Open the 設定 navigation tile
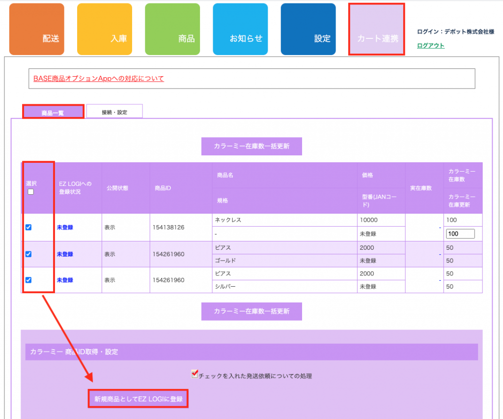 click(308, 29)
